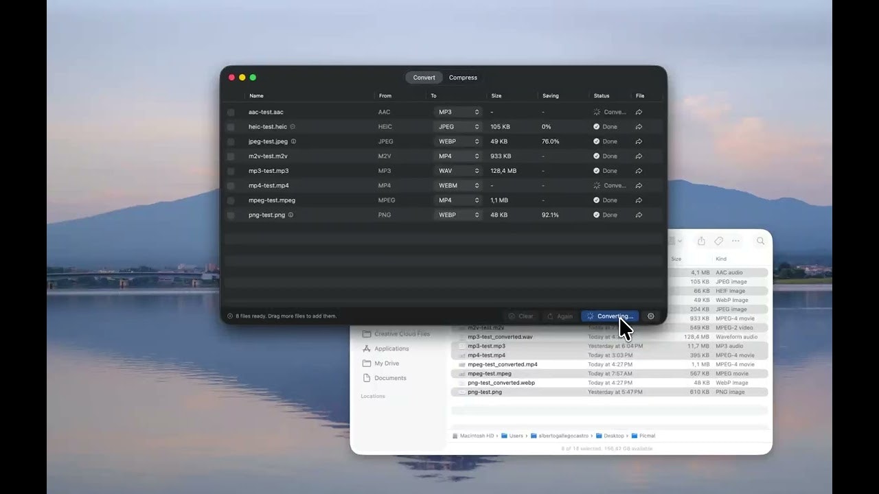This screenshot has height=494, width=879.
Task: Reveal the converted heic-test.heic file via arrow
Action: 639,127
